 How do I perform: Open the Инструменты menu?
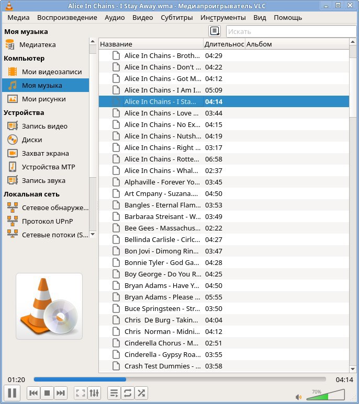[x=223, y=18]
